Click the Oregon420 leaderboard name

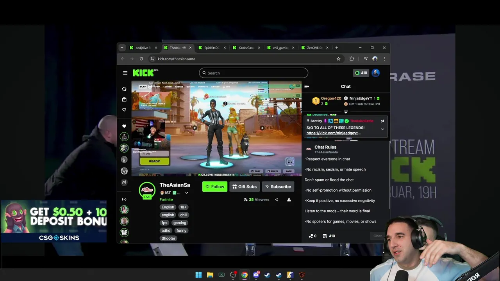tap(331, 99)
